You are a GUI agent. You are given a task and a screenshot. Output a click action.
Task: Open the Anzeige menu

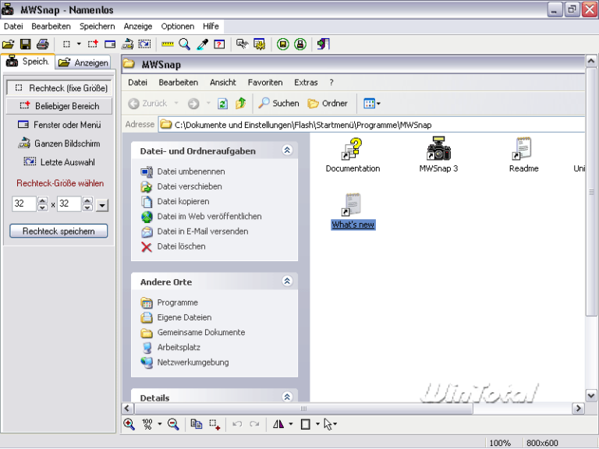(138, 27)
